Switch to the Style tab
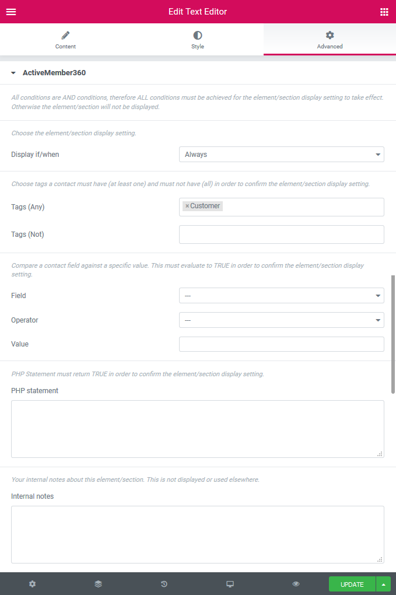Viewport: 396px width, 595px height. pyautogui.click(x=197, y=39)
